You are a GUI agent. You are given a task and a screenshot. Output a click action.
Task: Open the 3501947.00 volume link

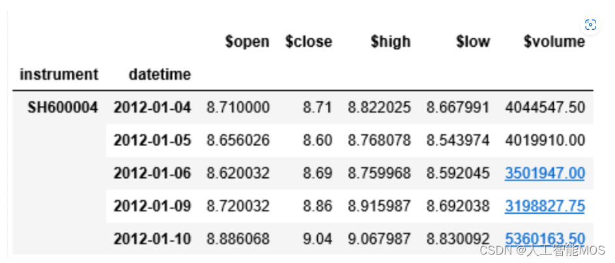tap(545, 173)
